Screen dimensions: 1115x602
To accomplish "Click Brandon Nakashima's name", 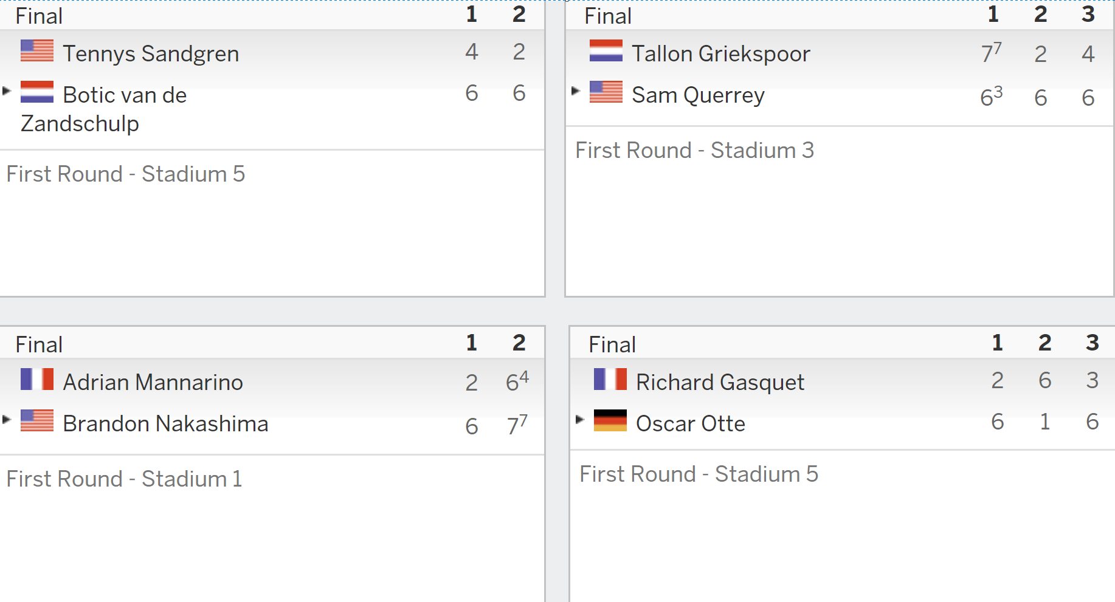I will [x=165, y=423].
